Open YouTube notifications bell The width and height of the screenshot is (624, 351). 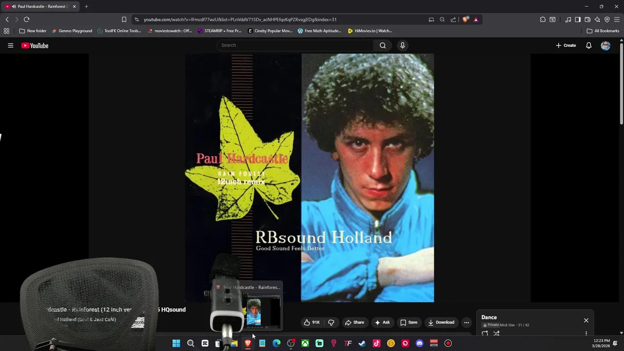tap(588, 45)
